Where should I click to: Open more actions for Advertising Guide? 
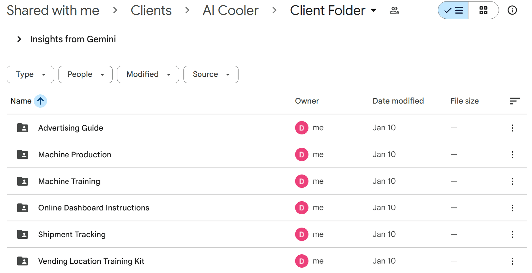pyautogui.click(x=512, y=128)
